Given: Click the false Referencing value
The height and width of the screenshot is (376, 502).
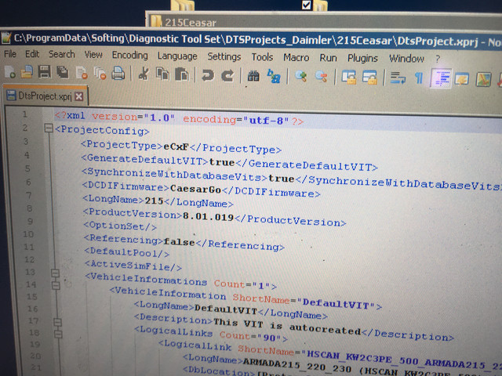Looking at the screenshot, I should 179,241.
